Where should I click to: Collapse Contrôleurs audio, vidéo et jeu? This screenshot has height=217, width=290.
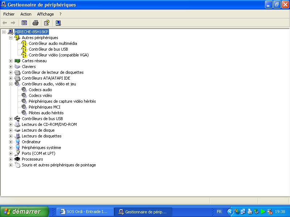coord(11,84)
